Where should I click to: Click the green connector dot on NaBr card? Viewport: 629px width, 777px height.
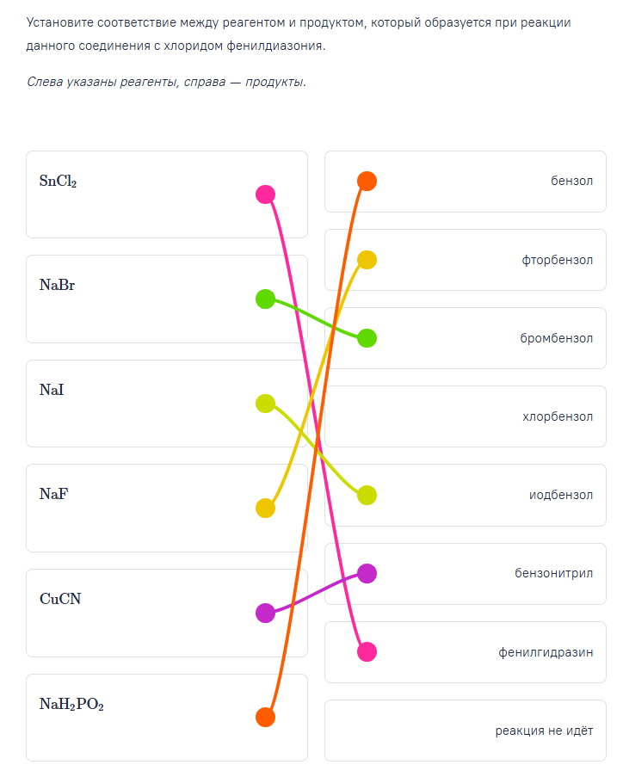pos(265,299)
